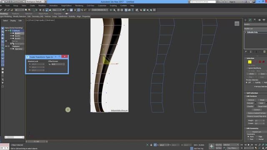
Task: Click the Mirror tool icon
Action: (111, 10)
